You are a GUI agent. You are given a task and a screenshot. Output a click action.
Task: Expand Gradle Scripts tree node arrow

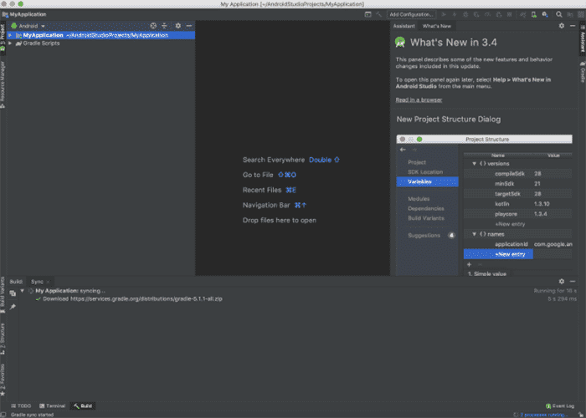10,43
